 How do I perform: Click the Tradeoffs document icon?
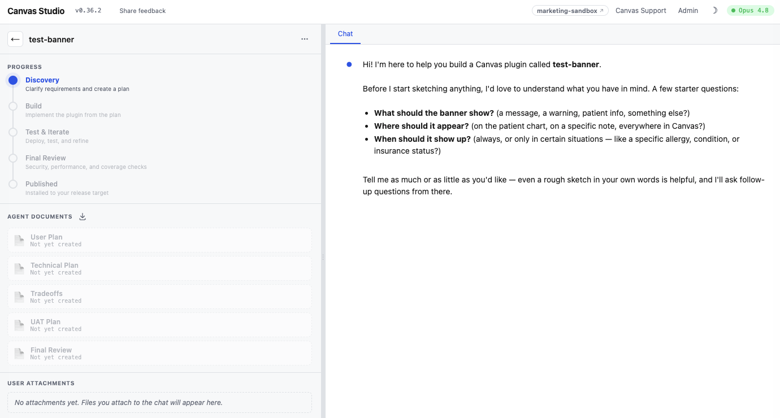point(20,297)
